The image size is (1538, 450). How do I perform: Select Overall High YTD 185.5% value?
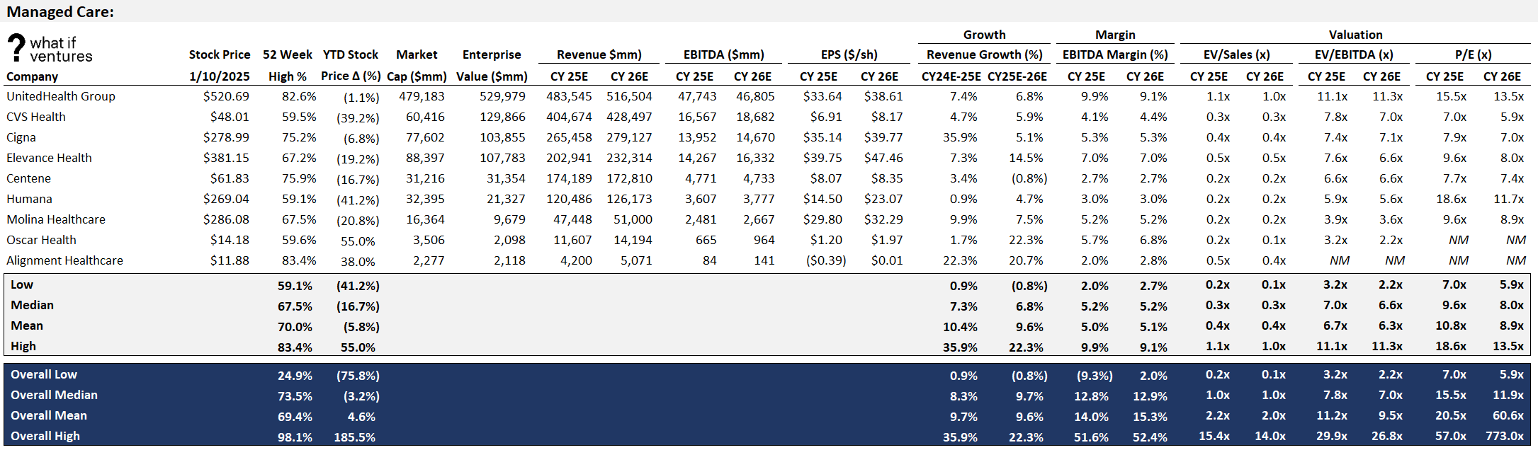point(355,437)
